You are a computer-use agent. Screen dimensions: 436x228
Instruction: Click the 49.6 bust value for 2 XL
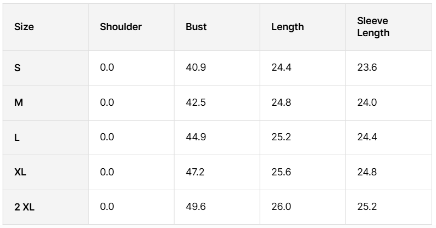point(196,207)
